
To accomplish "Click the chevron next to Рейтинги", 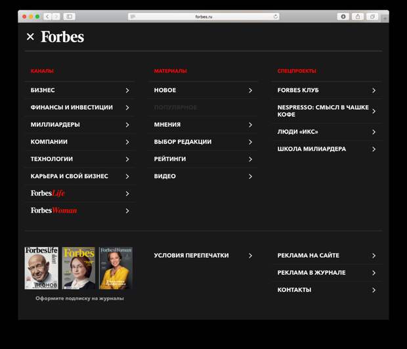I will [x=250, y=159].
